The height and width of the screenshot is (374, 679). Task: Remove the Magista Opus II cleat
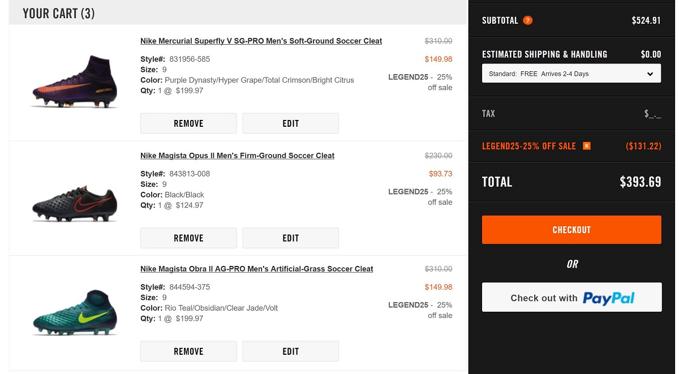tap(188, 238)
